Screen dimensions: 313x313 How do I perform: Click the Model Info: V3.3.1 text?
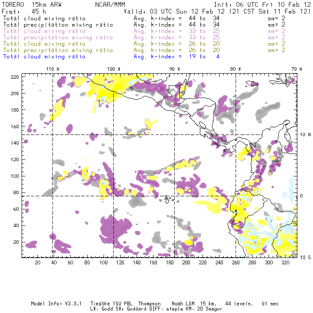pyautogui.click(x=56, y=304)
